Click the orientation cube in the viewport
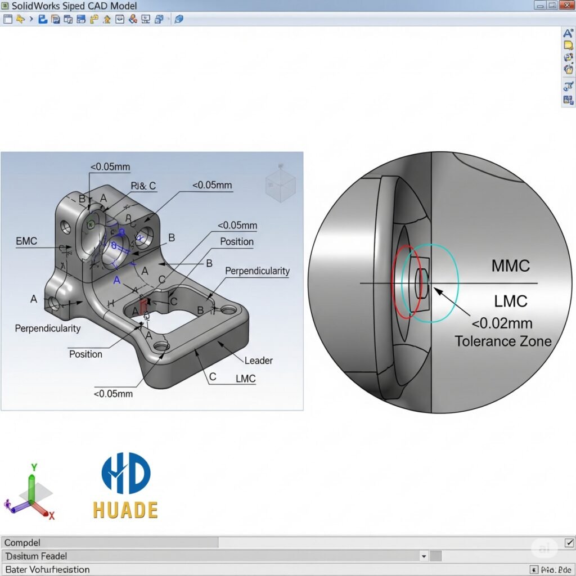Screen dimensions: 576x576 pyautogui.click(x=280, y=186)
